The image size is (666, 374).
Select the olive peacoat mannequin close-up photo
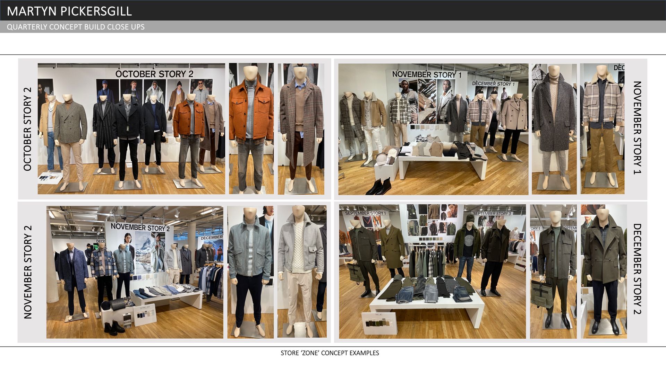pyautogui.click(x=604, y=271)
